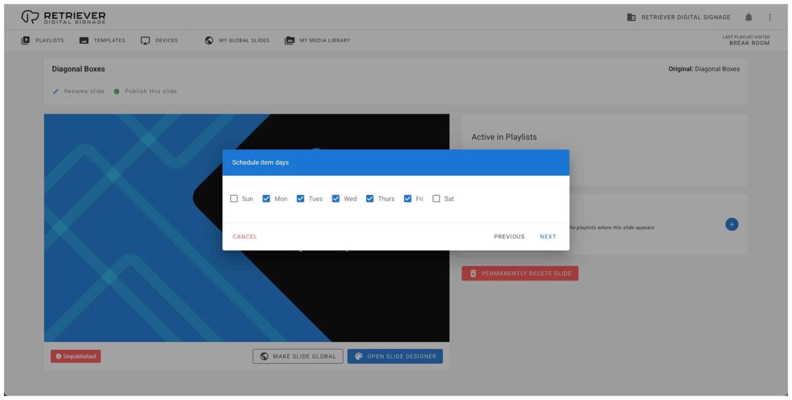Uncheck the Thurs checkbox

(x=370, y=199)
